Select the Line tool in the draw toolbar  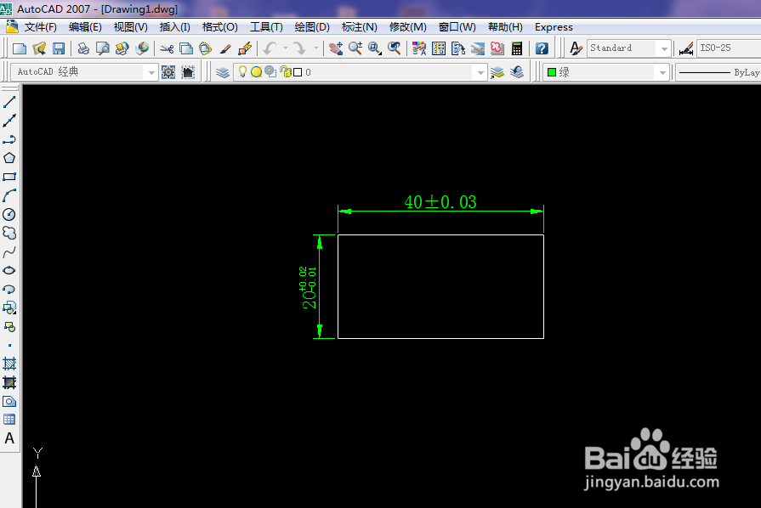(9, 102)
